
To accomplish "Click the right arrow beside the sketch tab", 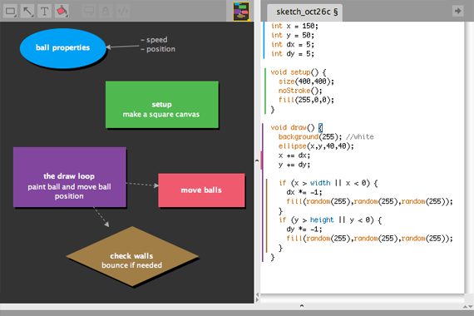I will point(457,11).
